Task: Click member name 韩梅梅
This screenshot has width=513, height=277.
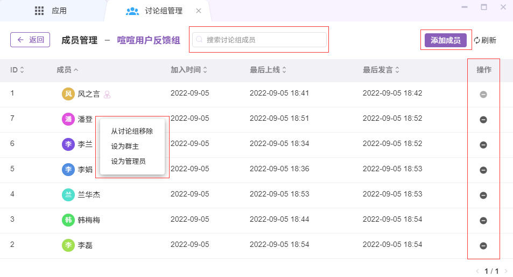Action: (89, 220)
